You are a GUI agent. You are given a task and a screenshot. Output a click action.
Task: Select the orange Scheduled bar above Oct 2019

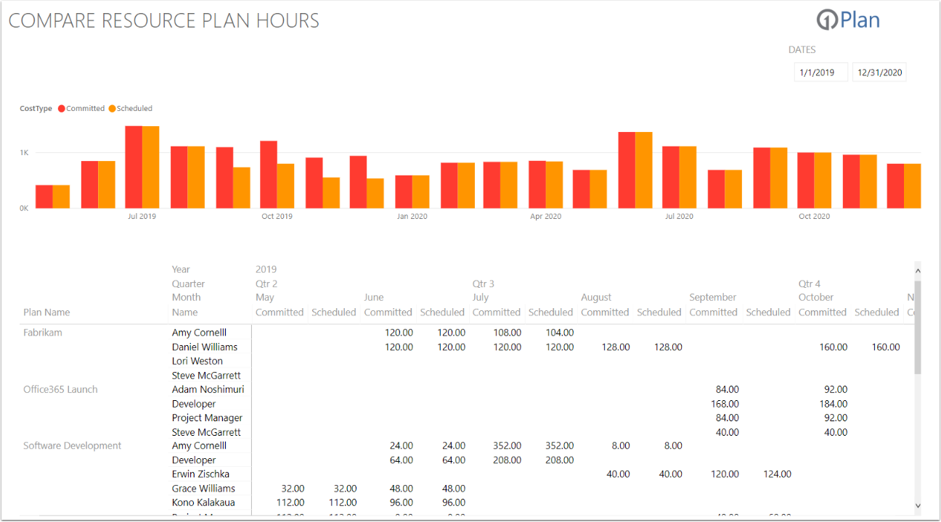pos(285,186)
